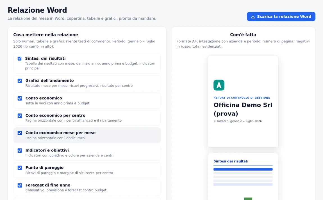
Task: Click the download icon in Scarica button
Action: click(x=253, y=17)
